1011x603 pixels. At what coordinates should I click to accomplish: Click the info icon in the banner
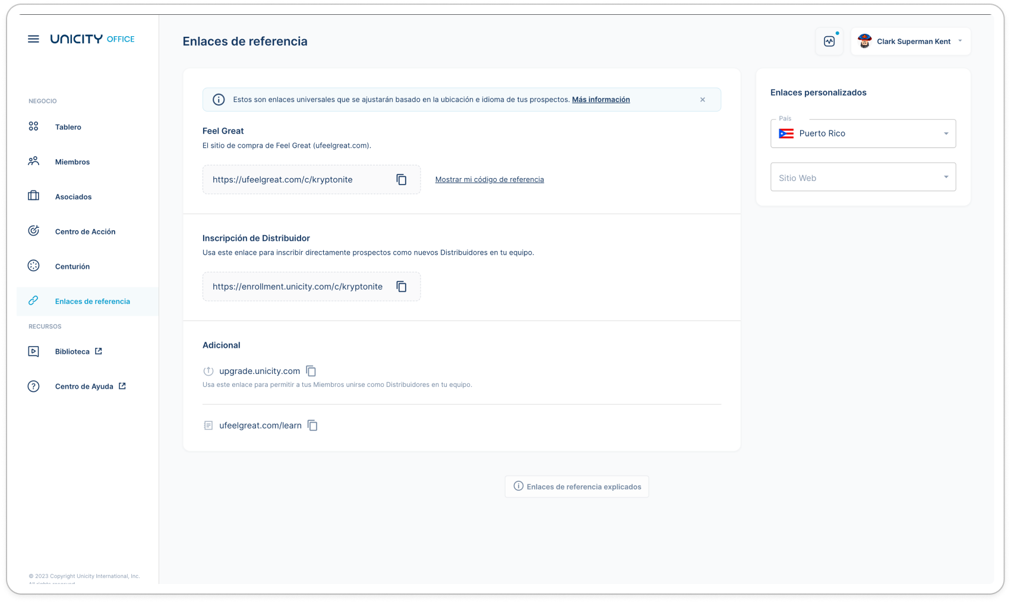(219, 100)
